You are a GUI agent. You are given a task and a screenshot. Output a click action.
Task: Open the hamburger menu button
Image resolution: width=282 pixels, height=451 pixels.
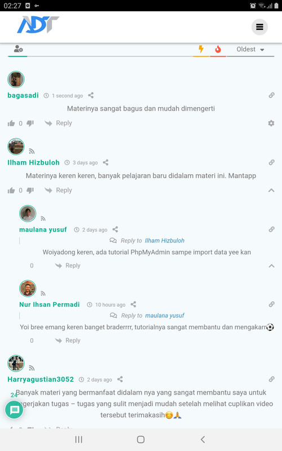(259, 27)
